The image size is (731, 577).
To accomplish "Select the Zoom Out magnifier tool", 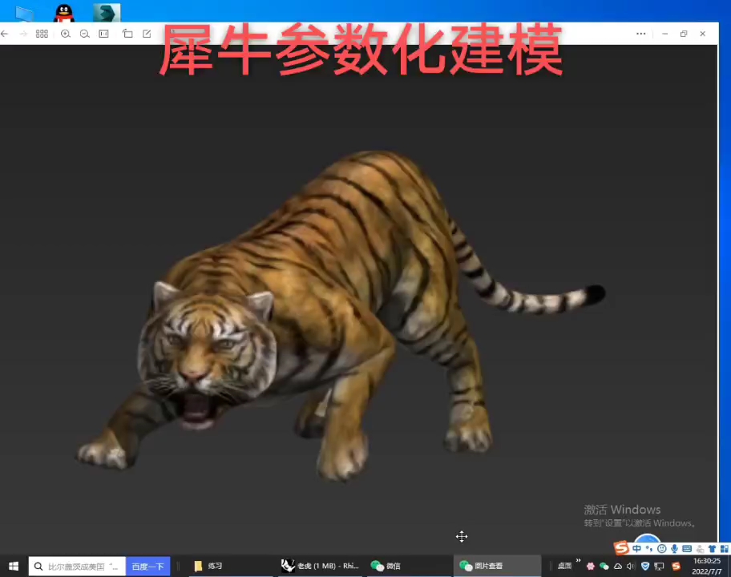I will point(84,34).
